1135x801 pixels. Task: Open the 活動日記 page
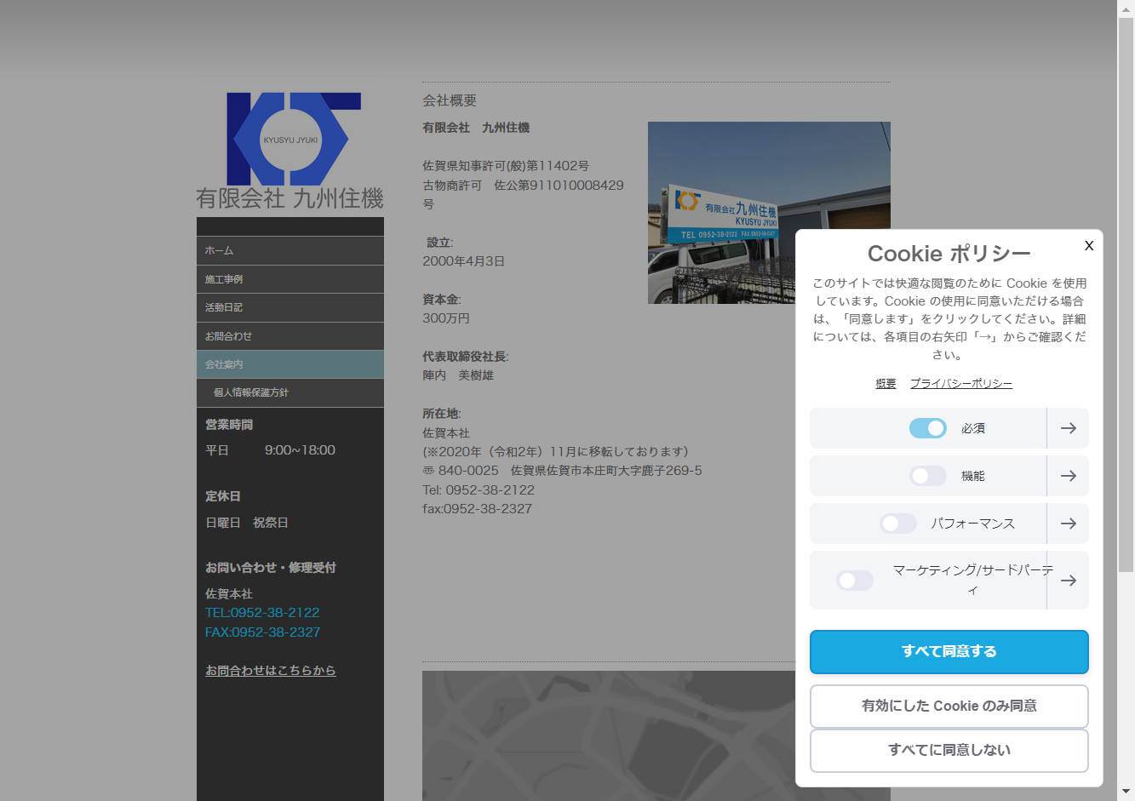(x=290, y=307)
